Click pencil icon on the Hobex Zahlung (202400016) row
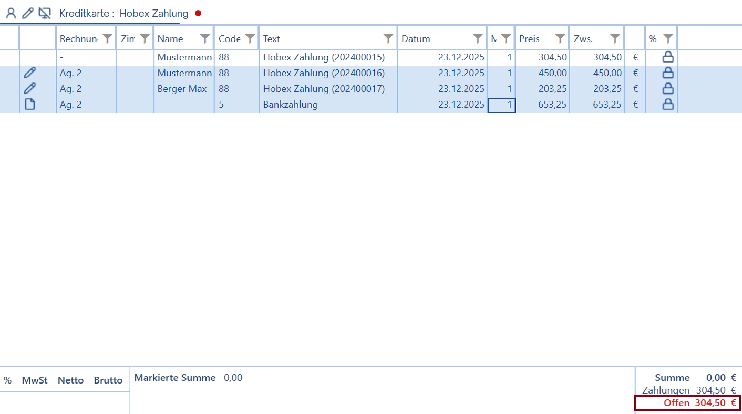This screenshot has width=742, height=414. pos(30,73)
